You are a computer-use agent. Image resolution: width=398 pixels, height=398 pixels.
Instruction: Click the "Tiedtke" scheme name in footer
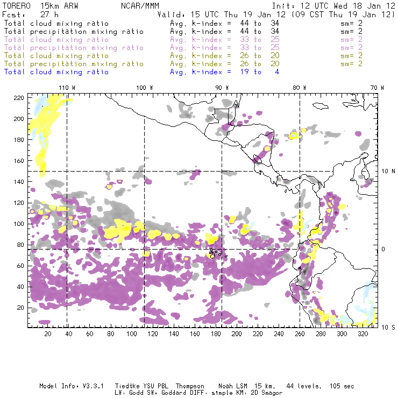pos(127,386)
